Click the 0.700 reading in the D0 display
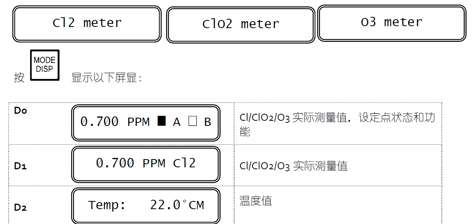Viewport: 472px width, 224px height. (99, 122)
